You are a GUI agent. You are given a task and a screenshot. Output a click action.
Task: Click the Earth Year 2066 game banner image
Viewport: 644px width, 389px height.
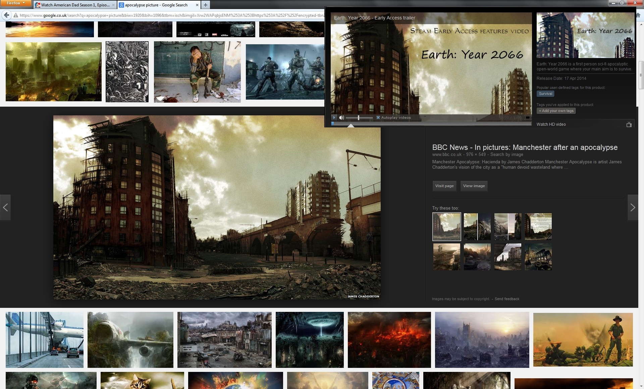point(585,36)
